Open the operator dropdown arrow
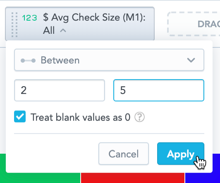The width and height of the screenshot is (220, 183). [191, 60]
